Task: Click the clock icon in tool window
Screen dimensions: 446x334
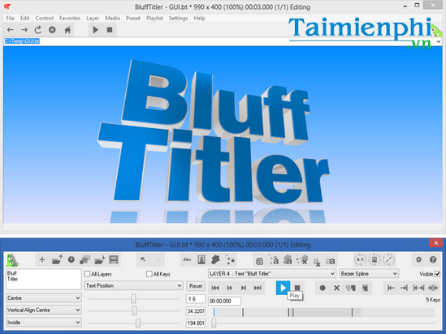Action: [71, 259]
